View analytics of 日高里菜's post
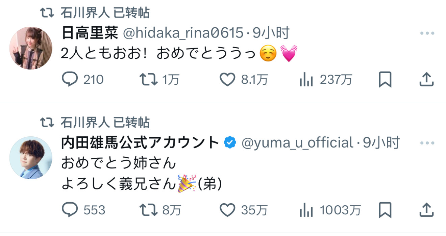This screenshot has width=446, height=236. 306,80
